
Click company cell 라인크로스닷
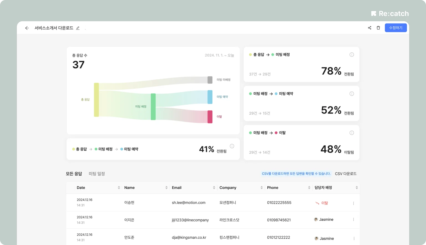pos(229,220)
